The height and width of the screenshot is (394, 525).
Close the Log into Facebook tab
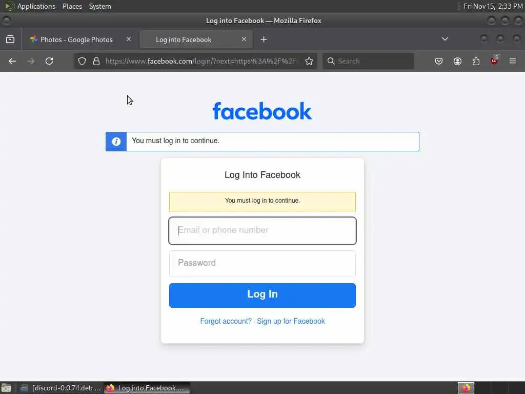pos(244,39)
